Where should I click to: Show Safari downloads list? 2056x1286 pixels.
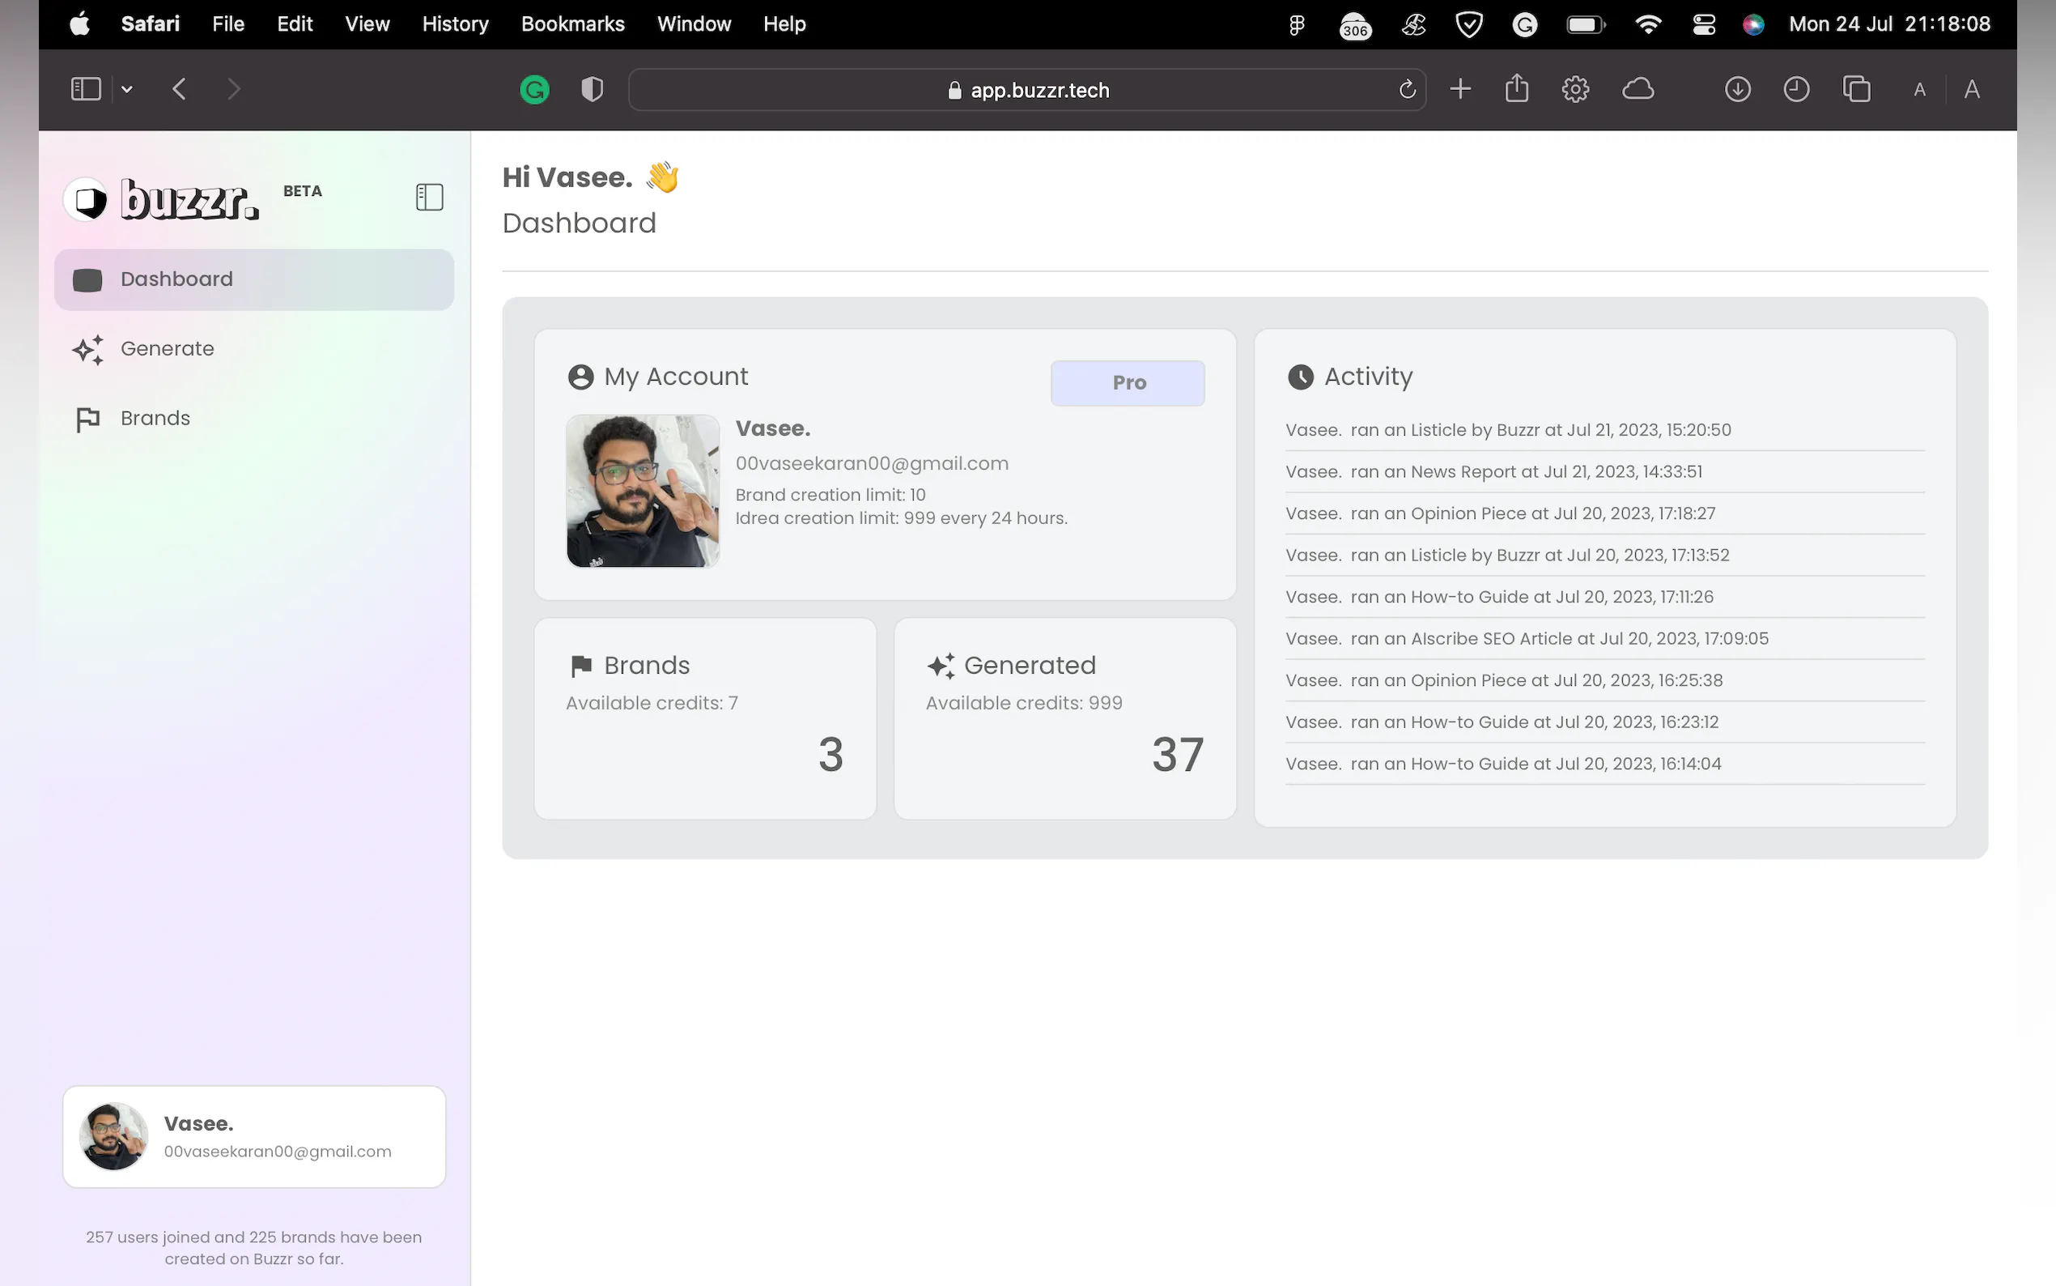tap(1737, 89)
